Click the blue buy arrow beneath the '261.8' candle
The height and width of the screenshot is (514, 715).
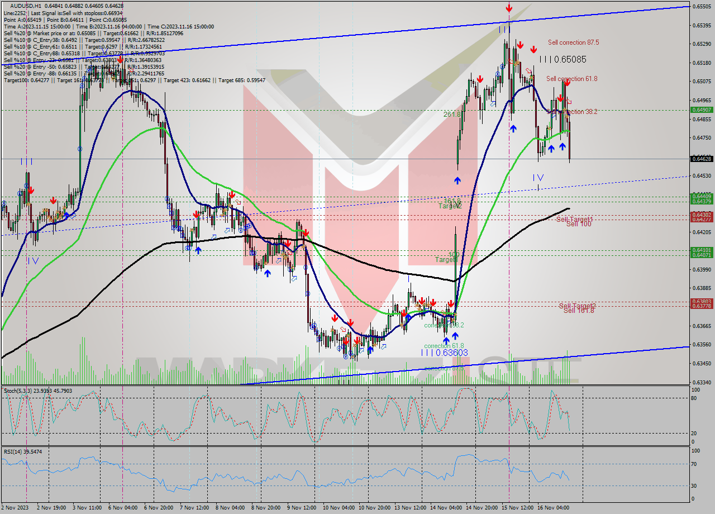[x=457, y=180]
